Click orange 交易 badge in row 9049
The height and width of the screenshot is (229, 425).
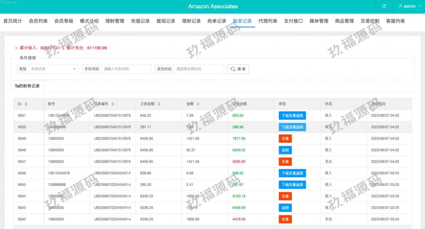285,139
